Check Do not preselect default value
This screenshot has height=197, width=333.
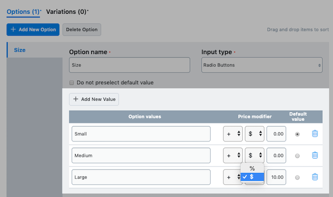click(x=72, y=83)
